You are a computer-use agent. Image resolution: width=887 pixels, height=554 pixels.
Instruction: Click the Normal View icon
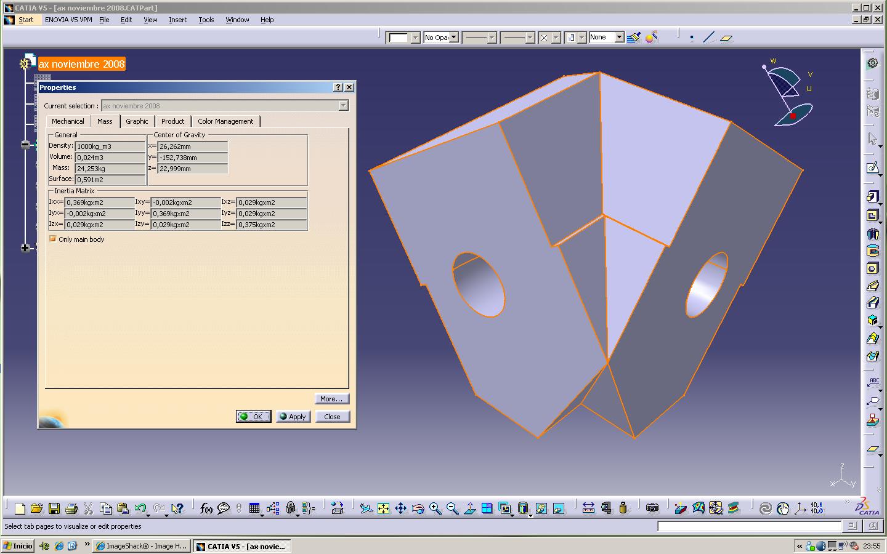click(x=469, y=508)
